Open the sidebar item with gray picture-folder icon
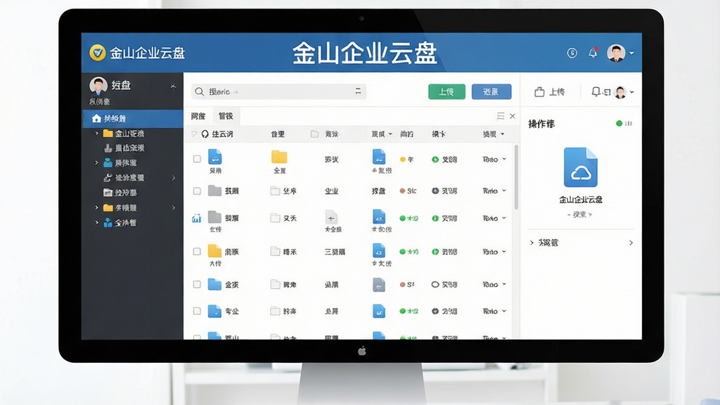The width and height of the screenshot is (720, 405). tap(120, 193)
